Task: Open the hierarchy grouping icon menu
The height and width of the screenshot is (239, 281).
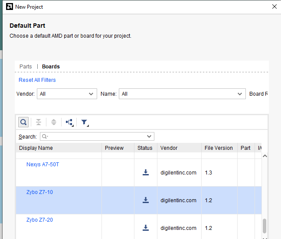Action: pyautogui.click(x=69, y=123)
